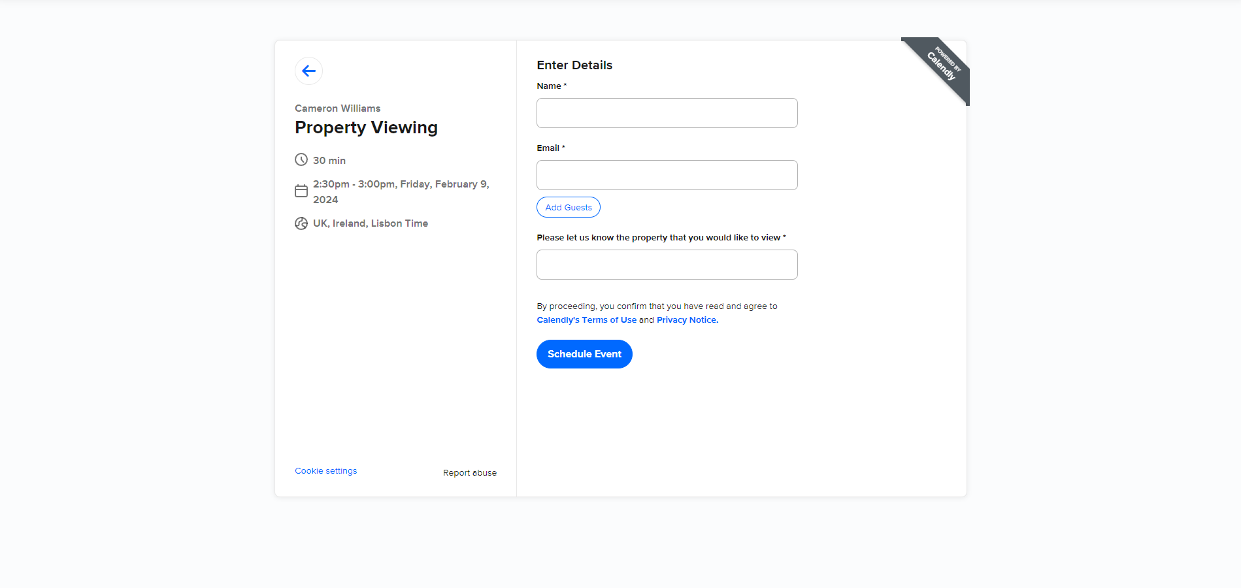1241x588 pixels.
Task: Click the Enter Details heading
Action: pyautogui.click(x=574, y=65)
